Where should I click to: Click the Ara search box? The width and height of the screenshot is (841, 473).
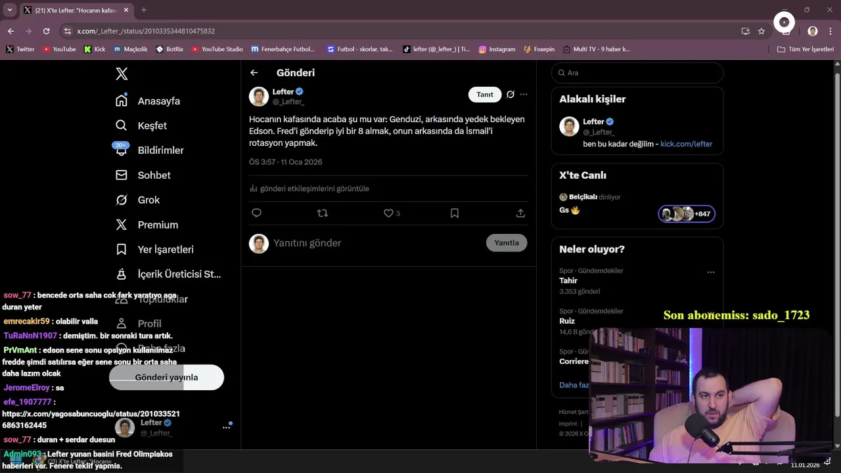[x=637, y=73]
